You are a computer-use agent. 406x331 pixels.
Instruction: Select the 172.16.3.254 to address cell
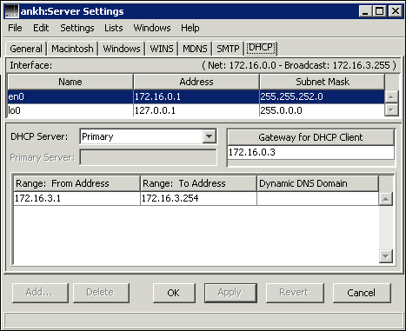198,198
